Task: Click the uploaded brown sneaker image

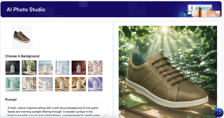Action: click(22, 37)
